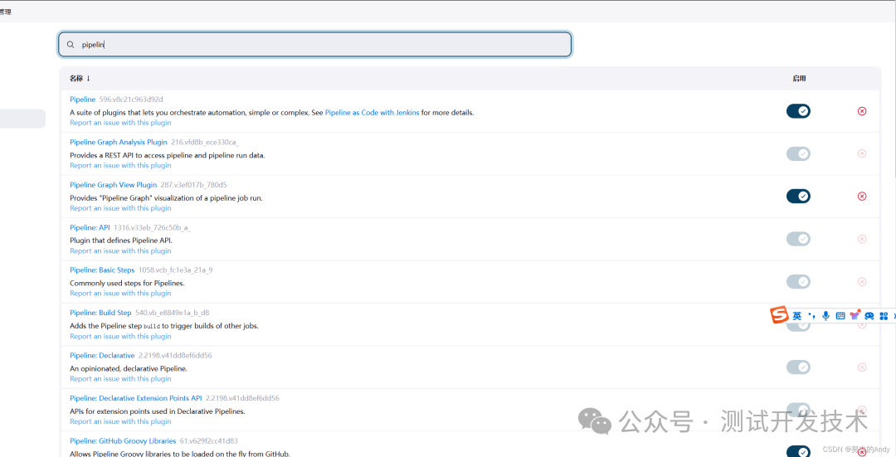Report an issue for Pipeline: Build Step
Screen dimensions: 896x457
pos(120,336)
